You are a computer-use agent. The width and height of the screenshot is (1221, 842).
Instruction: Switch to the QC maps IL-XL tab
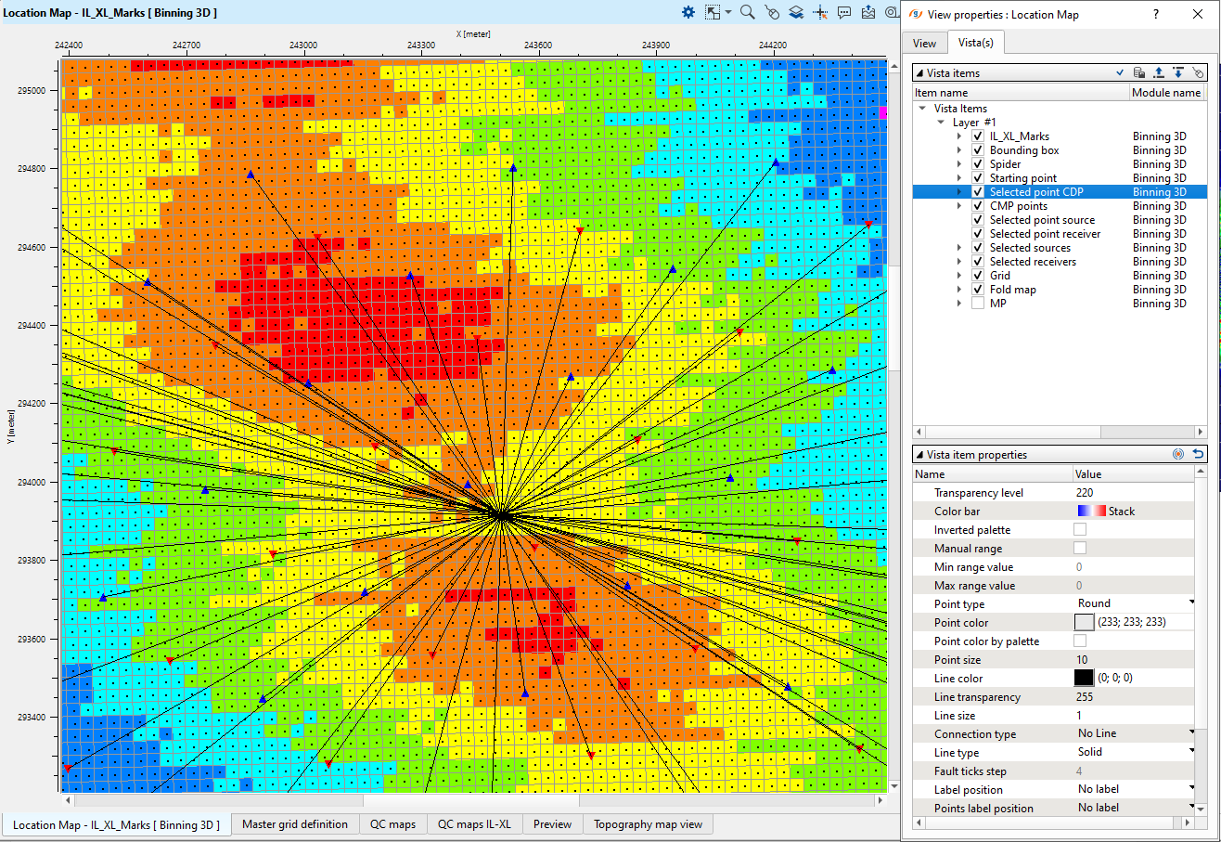pos(474,824)
